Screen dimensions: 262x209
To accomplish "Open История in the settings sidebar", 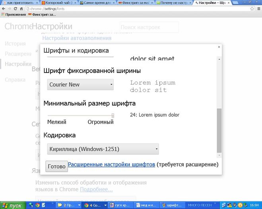I will [x=15, y=44].
